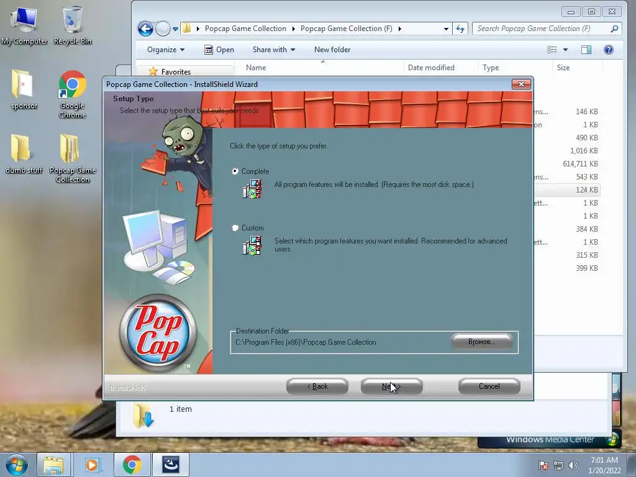This screenshot has width=636, height=477.
Task: Click the Custom setup type icon
Action: pos(252,246)
